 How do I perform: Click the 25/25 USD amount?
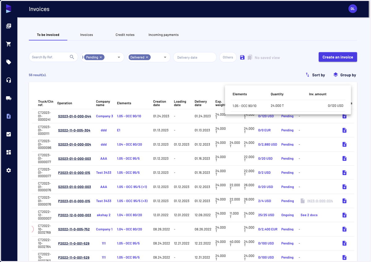point(266,215)
